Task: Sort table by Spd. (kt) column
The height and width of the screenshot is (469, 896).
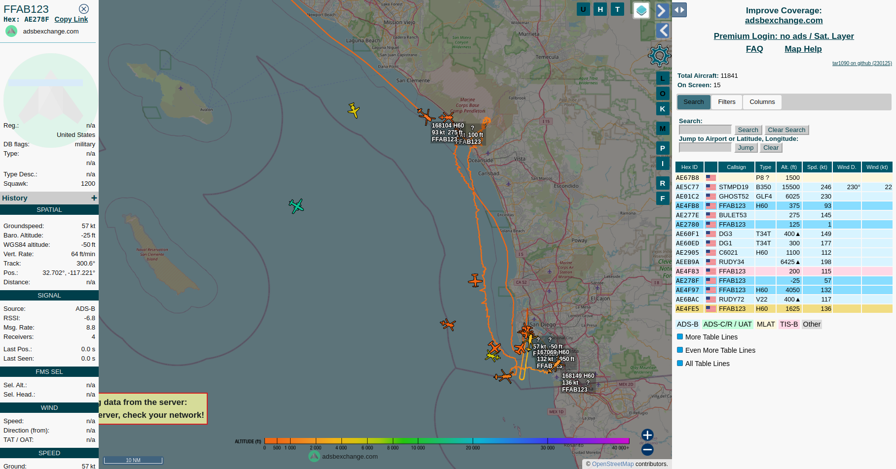Action: [817, 167]
